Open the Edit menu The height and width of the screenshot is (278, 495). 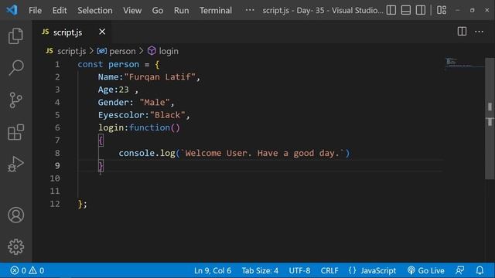[x=60, y=10]
